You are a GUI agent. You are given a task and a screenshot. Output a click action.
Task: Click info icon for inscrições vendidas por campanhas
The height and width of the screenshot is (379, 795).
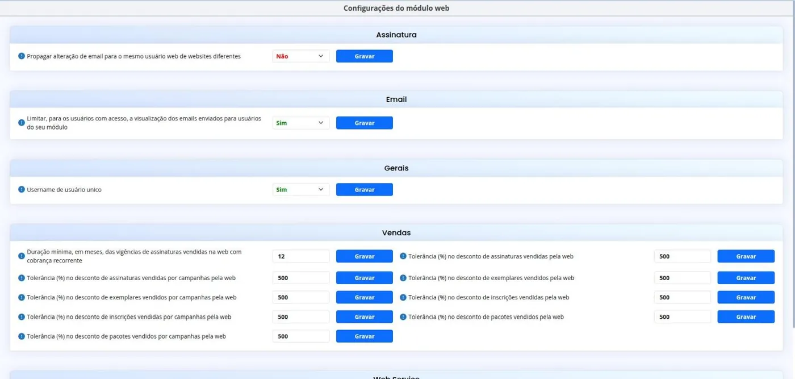point(22,316)
